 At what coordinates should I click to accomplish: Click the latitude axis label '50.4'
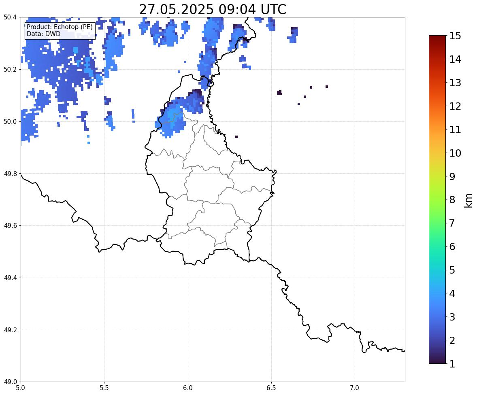tap(10, 17)
